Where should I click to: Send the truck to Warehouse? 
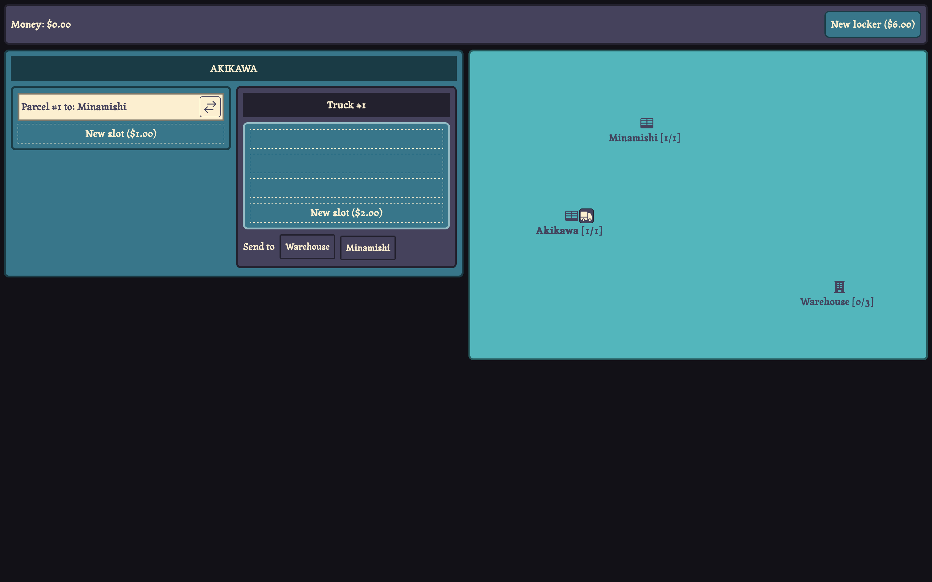[307, 247]
